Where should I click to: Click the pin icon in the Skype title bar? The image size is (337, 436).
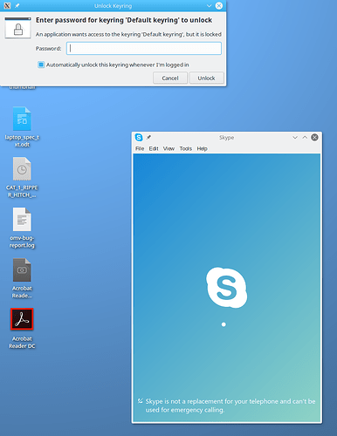click(x=148, y=137)
